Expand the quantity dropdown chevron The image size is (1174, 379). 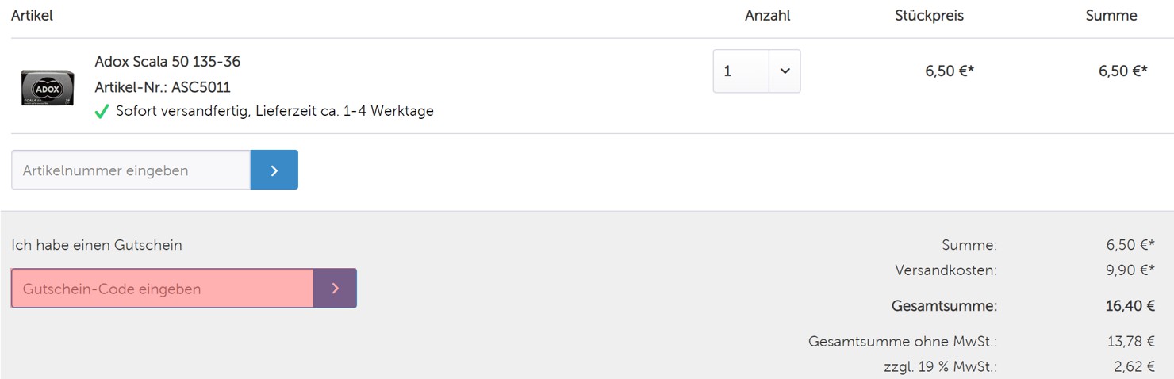(785, 71)
